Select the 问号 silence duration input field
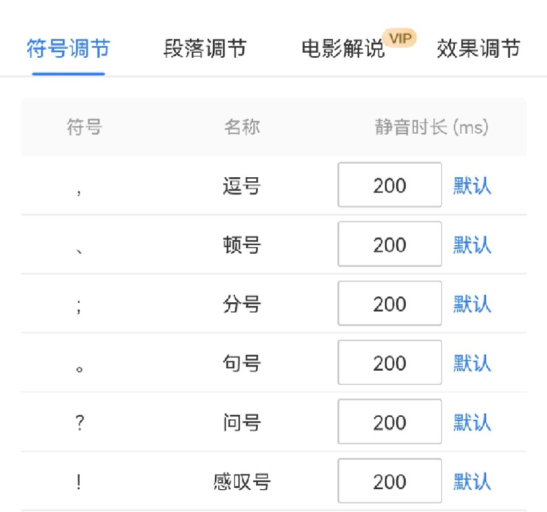 pyautogui.click(x=389, y=422)
